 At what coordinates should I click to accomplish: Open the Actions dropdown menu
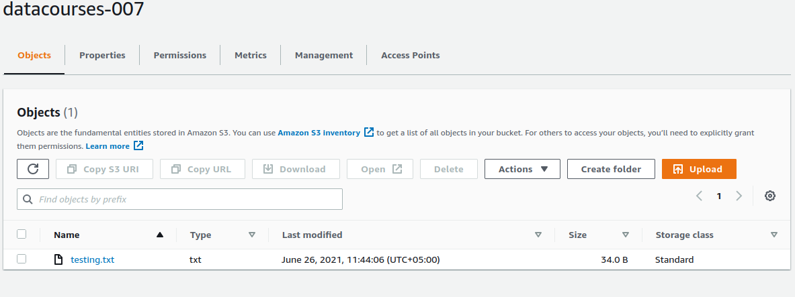click(x=522, y=169)
